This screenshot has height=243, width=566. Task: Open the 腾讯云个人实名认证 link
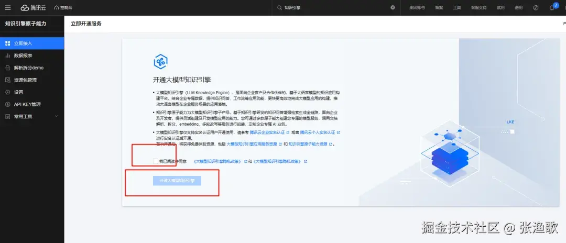pos(318,132)
